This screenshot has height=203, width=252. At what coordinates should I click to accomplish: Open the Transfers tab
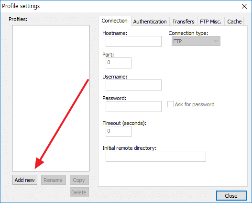click(x=183, y=22)
